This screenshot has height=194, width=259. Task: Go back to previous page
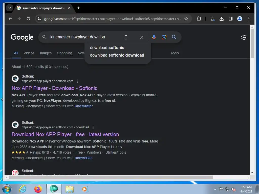(10, 19)
